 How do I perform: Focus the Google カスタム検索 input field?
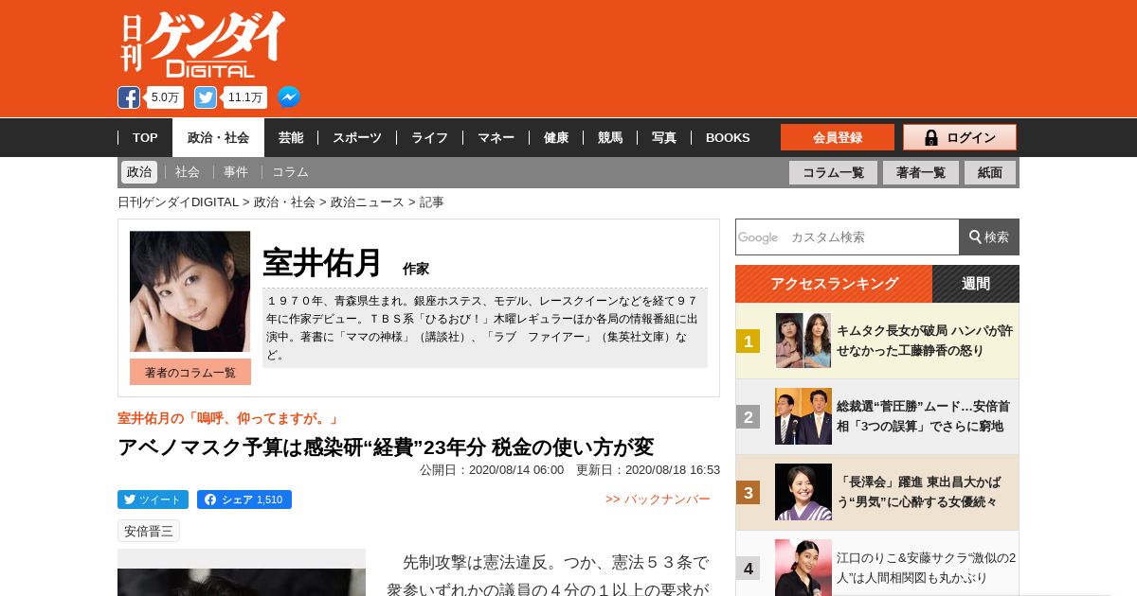pyautogui.click(x=847, y=237)
